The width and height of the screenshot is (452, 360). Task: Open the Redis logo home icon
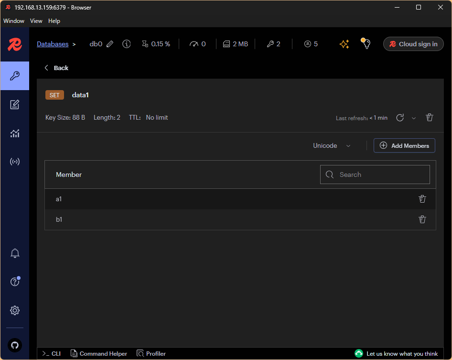click(15, 45)
